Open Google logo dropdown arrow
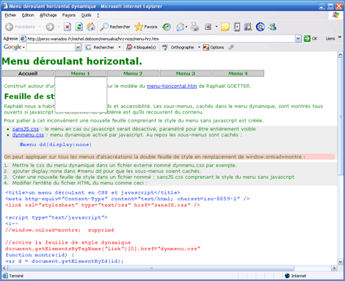Image resolution: width=345 pixels, height=281 pixels. [23, 48]
